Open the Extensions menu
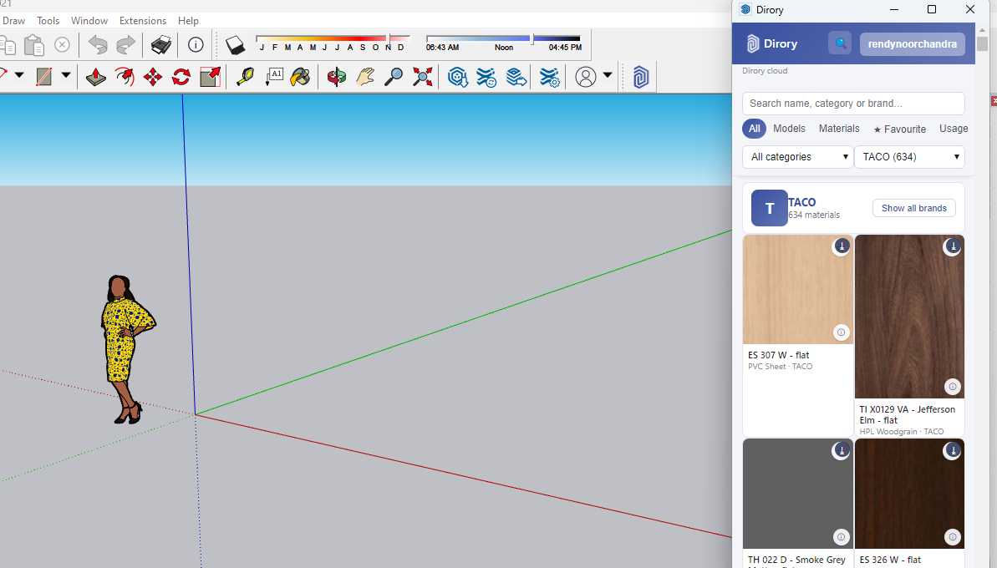The image size is (997, 568). pyautogui.click(x=142, y=21)
